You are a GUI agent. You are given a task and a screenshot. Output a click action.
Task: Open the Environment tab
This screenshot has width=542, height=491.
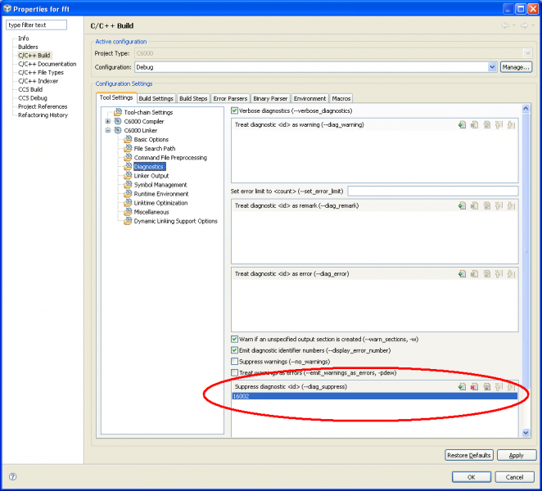[309, 98]
